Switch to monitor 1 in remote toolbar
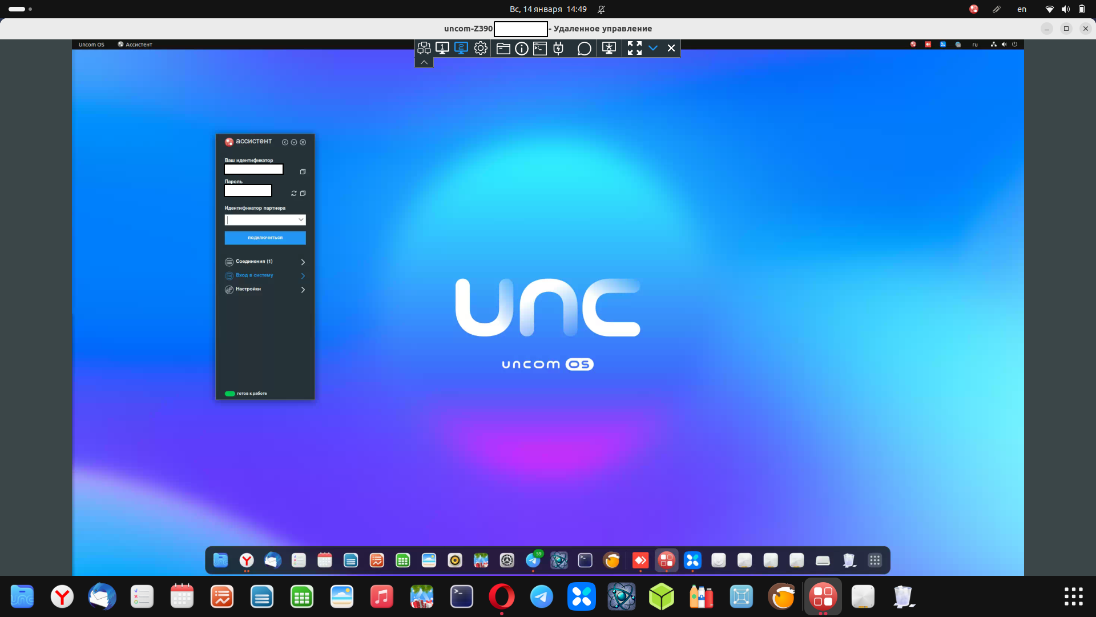The height and width of the screenshot is (617, 1096). 442,49
